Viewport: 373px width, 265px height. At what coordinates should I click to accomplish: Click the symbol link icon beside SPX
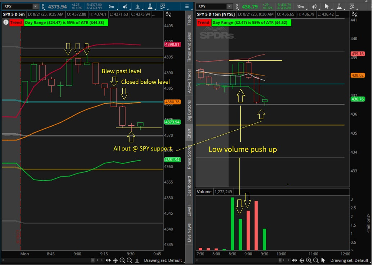[x=43, y=6]
